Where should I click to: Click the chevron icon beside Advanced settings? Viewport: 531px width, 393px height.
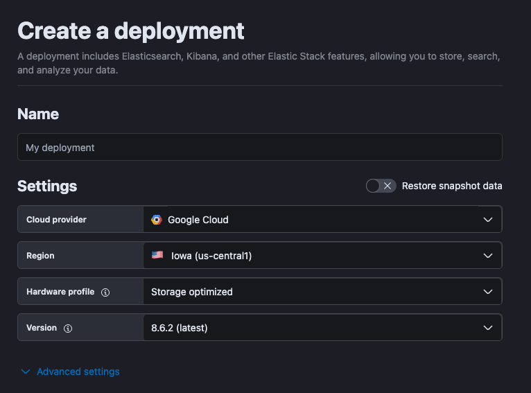point(26,372)
